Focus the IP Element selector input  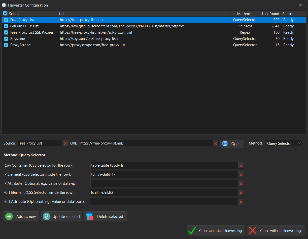pos(164,174)
